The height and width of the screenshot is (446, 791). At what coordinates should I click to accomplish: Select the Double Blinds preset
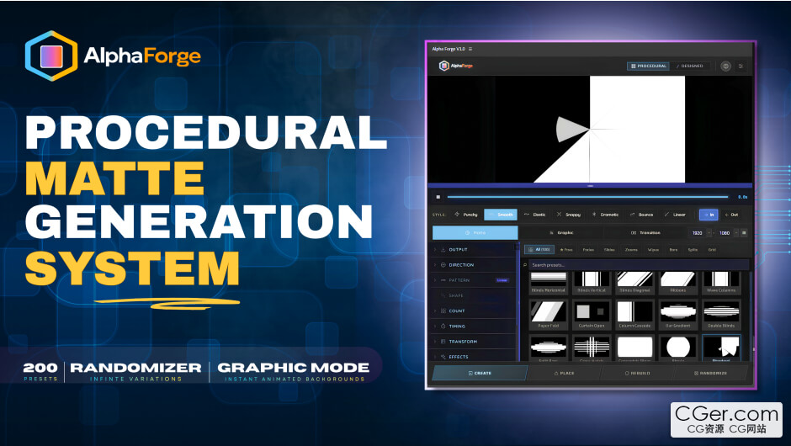click(x=721, y=314)
